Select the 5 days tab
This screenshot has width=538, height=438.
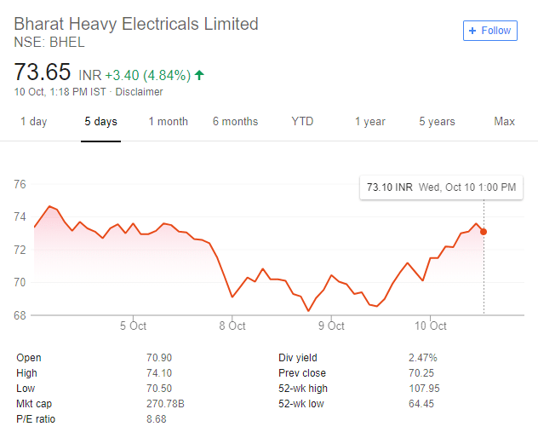click(x=100, y=122)
